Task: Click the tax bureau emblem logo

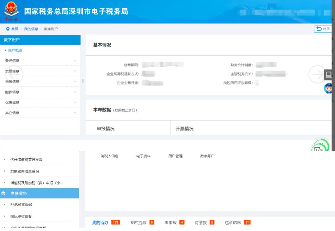Action: [11, 11]
